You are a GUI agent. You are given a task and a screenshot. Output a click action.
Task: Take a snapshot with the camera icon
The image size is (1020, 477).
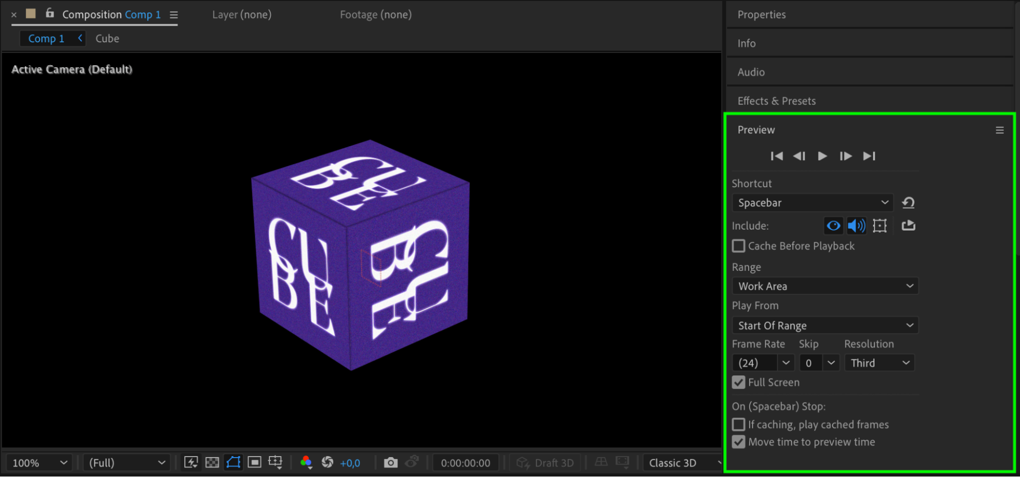click(x=390, y=463)
